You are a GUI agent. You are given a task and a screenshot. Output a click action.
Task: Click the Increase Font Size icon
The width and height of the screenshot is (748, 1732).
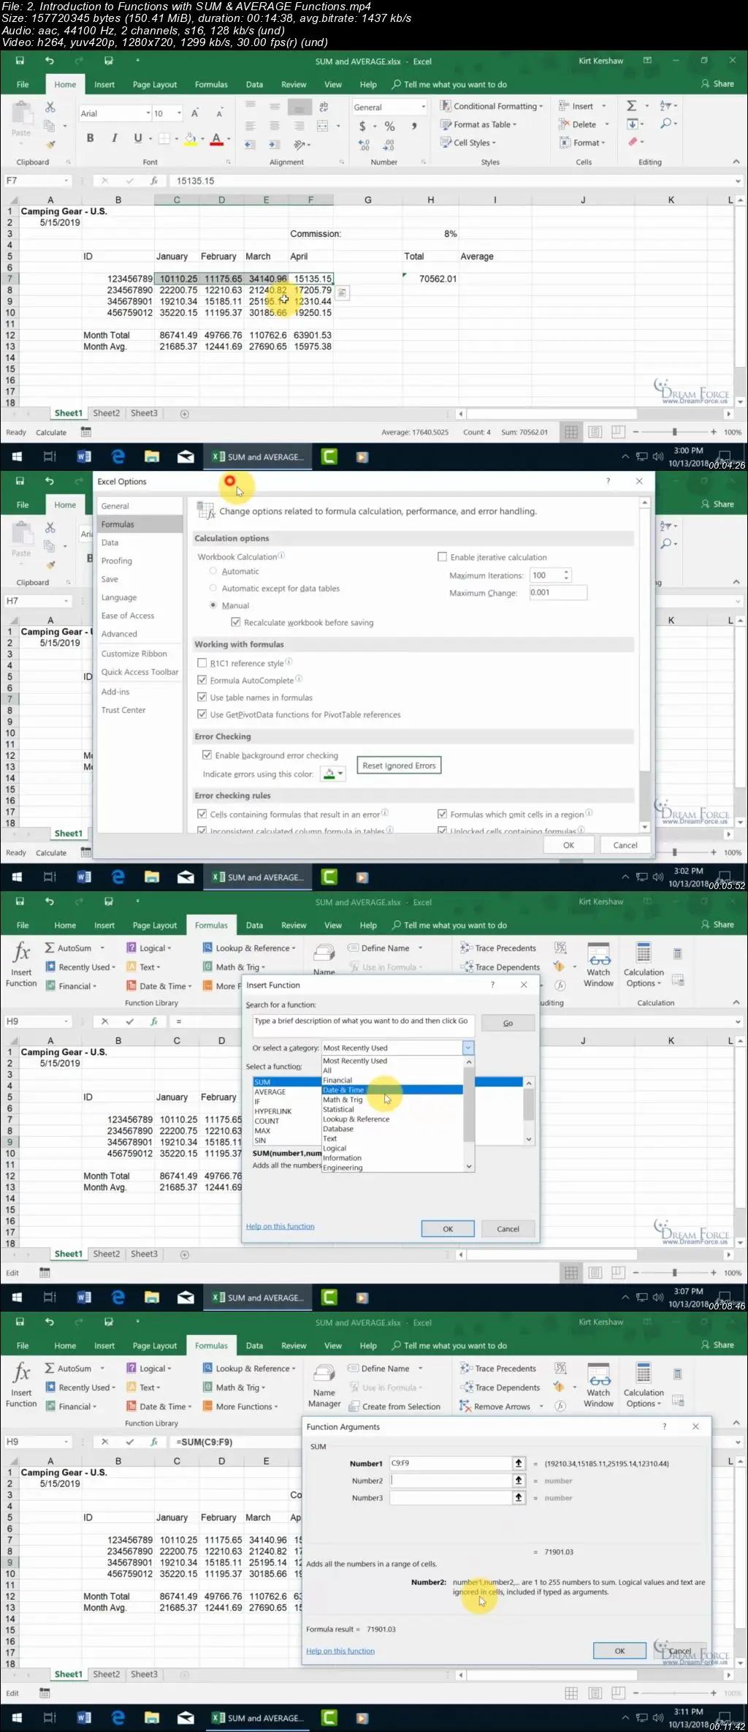195,113
